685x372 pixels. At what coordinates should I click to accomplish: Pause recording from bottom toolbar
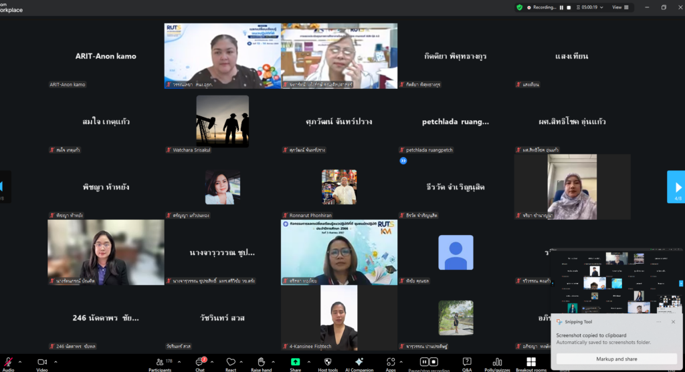point(424,361)
